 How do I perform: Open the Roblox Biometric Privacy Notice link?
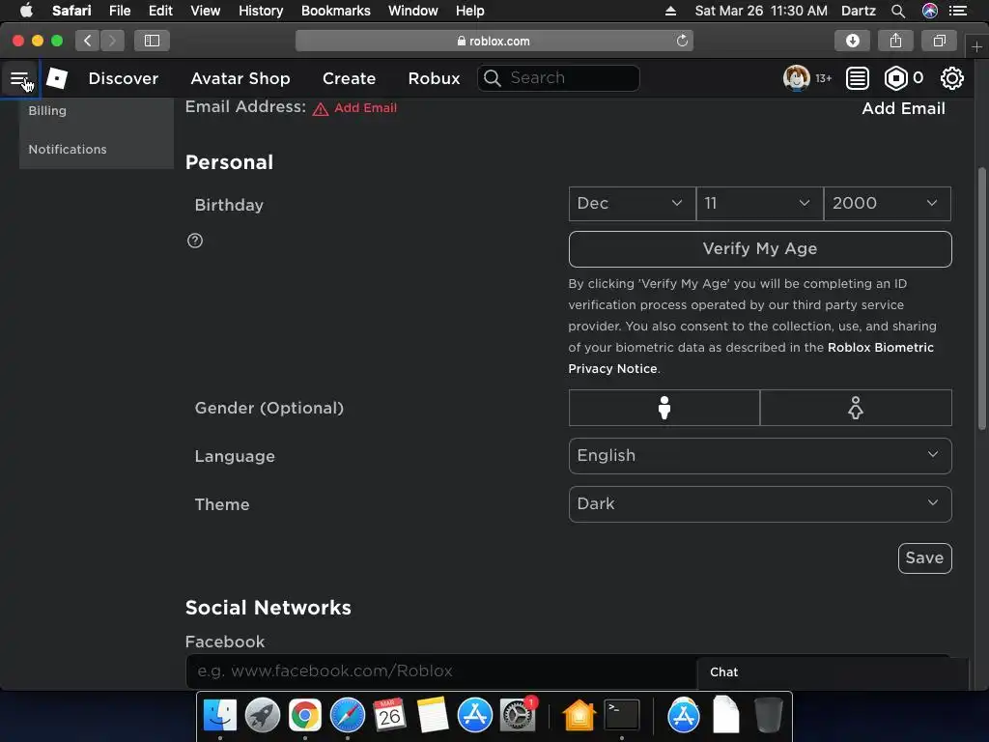coord(750,357)
